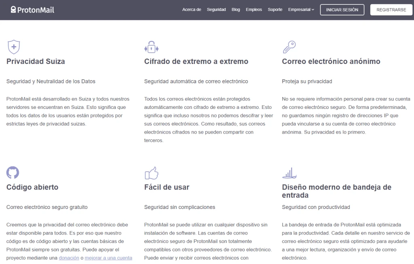
Task: Click the key icon above Correo electrónico anónimo
Action: tap(289, 47)
